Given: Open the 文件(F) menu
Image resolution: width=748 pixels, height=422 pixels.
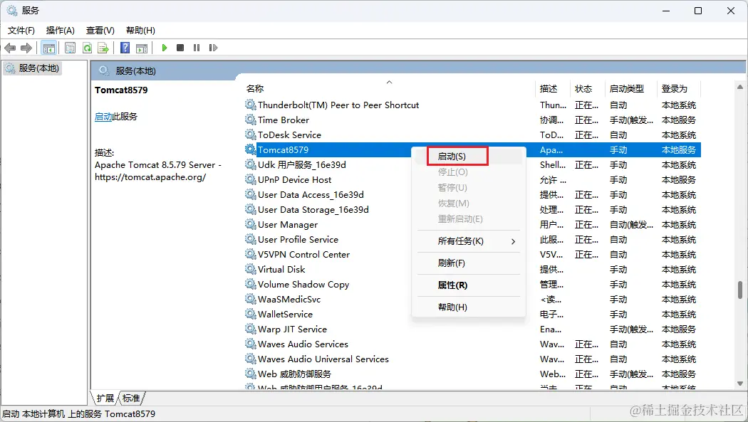Looking at the screenshot, I should tap(21, 31).
